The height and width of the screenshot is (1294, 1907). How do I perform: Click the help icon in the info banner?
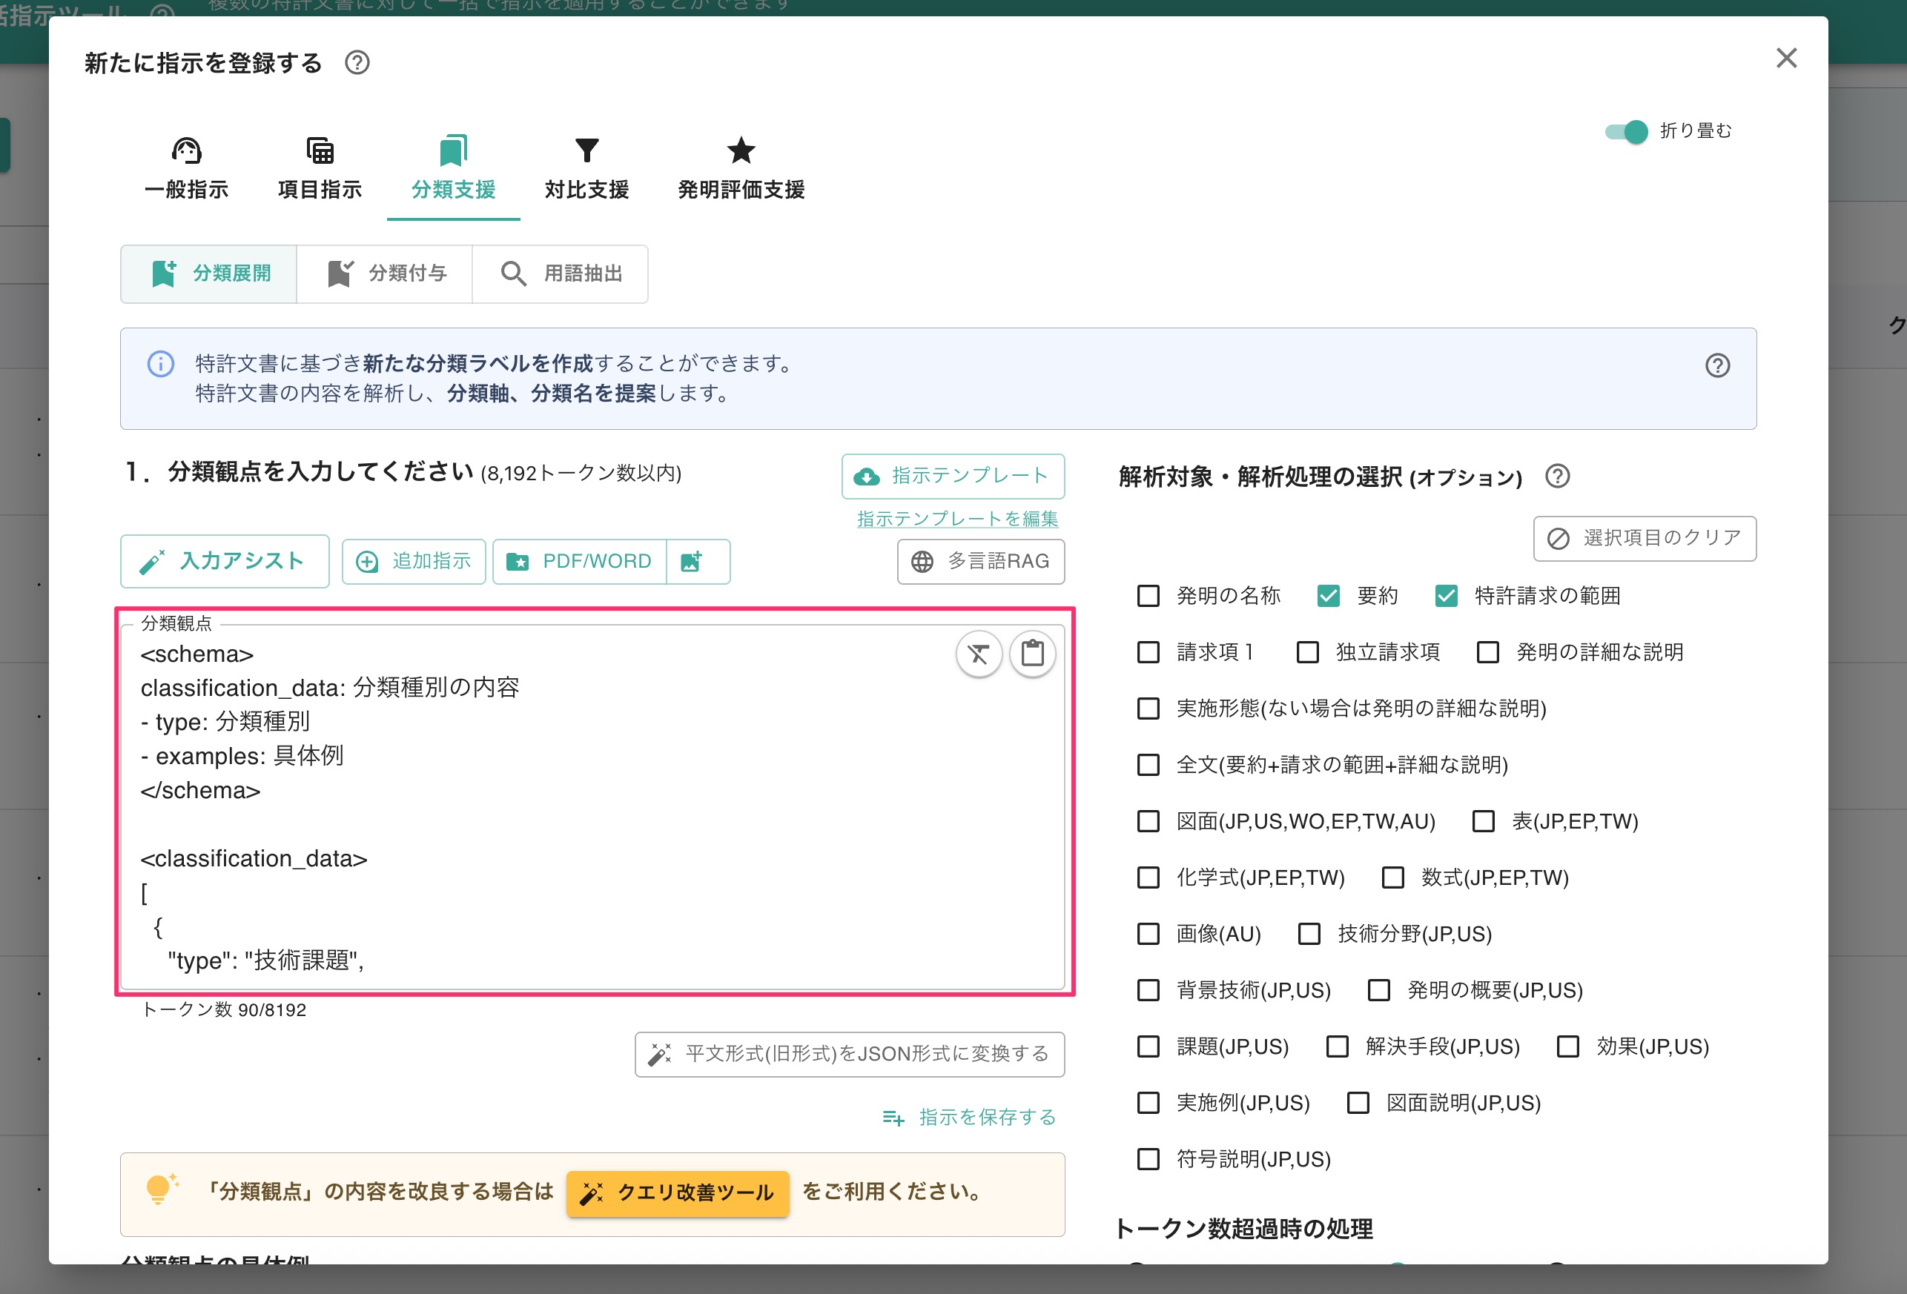pyautogui.click(x=1717, y=365)
